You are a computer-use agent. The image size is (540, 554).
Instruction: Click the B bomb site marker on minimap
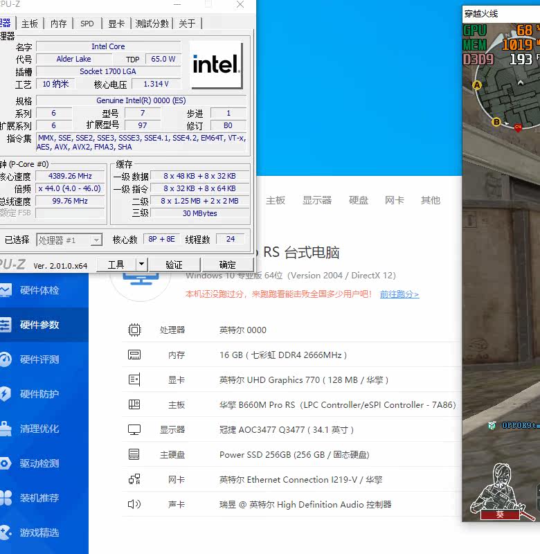[x=496, y=123]
